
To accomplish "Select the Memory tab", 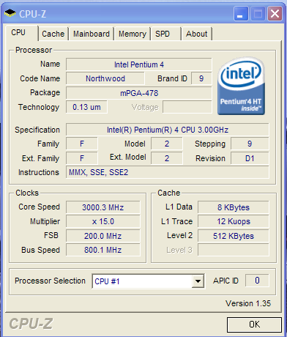I will (x=133, y=34).
